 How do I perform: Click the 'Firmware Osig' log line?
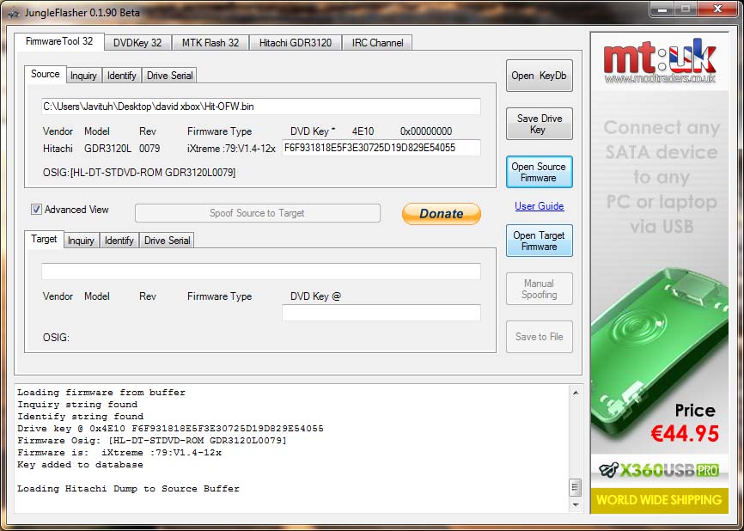coord(152,441)
